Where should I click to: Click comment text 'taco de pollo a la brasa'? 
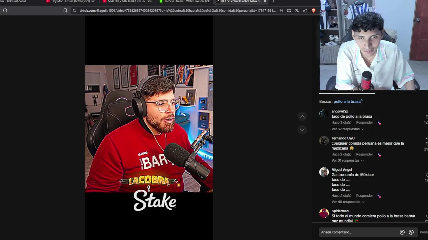pos(352,117)
